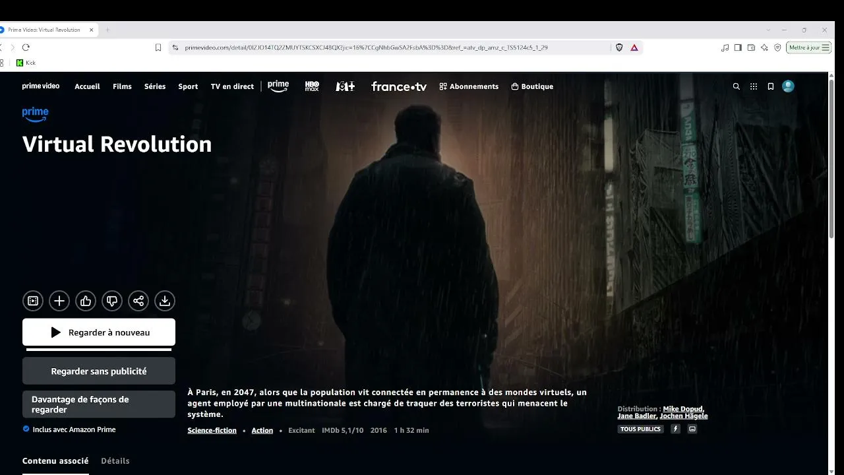Click the browser address bar URL
Viewport: 844px width, 475px height.
pyautogui.click(x=366, y=47)
